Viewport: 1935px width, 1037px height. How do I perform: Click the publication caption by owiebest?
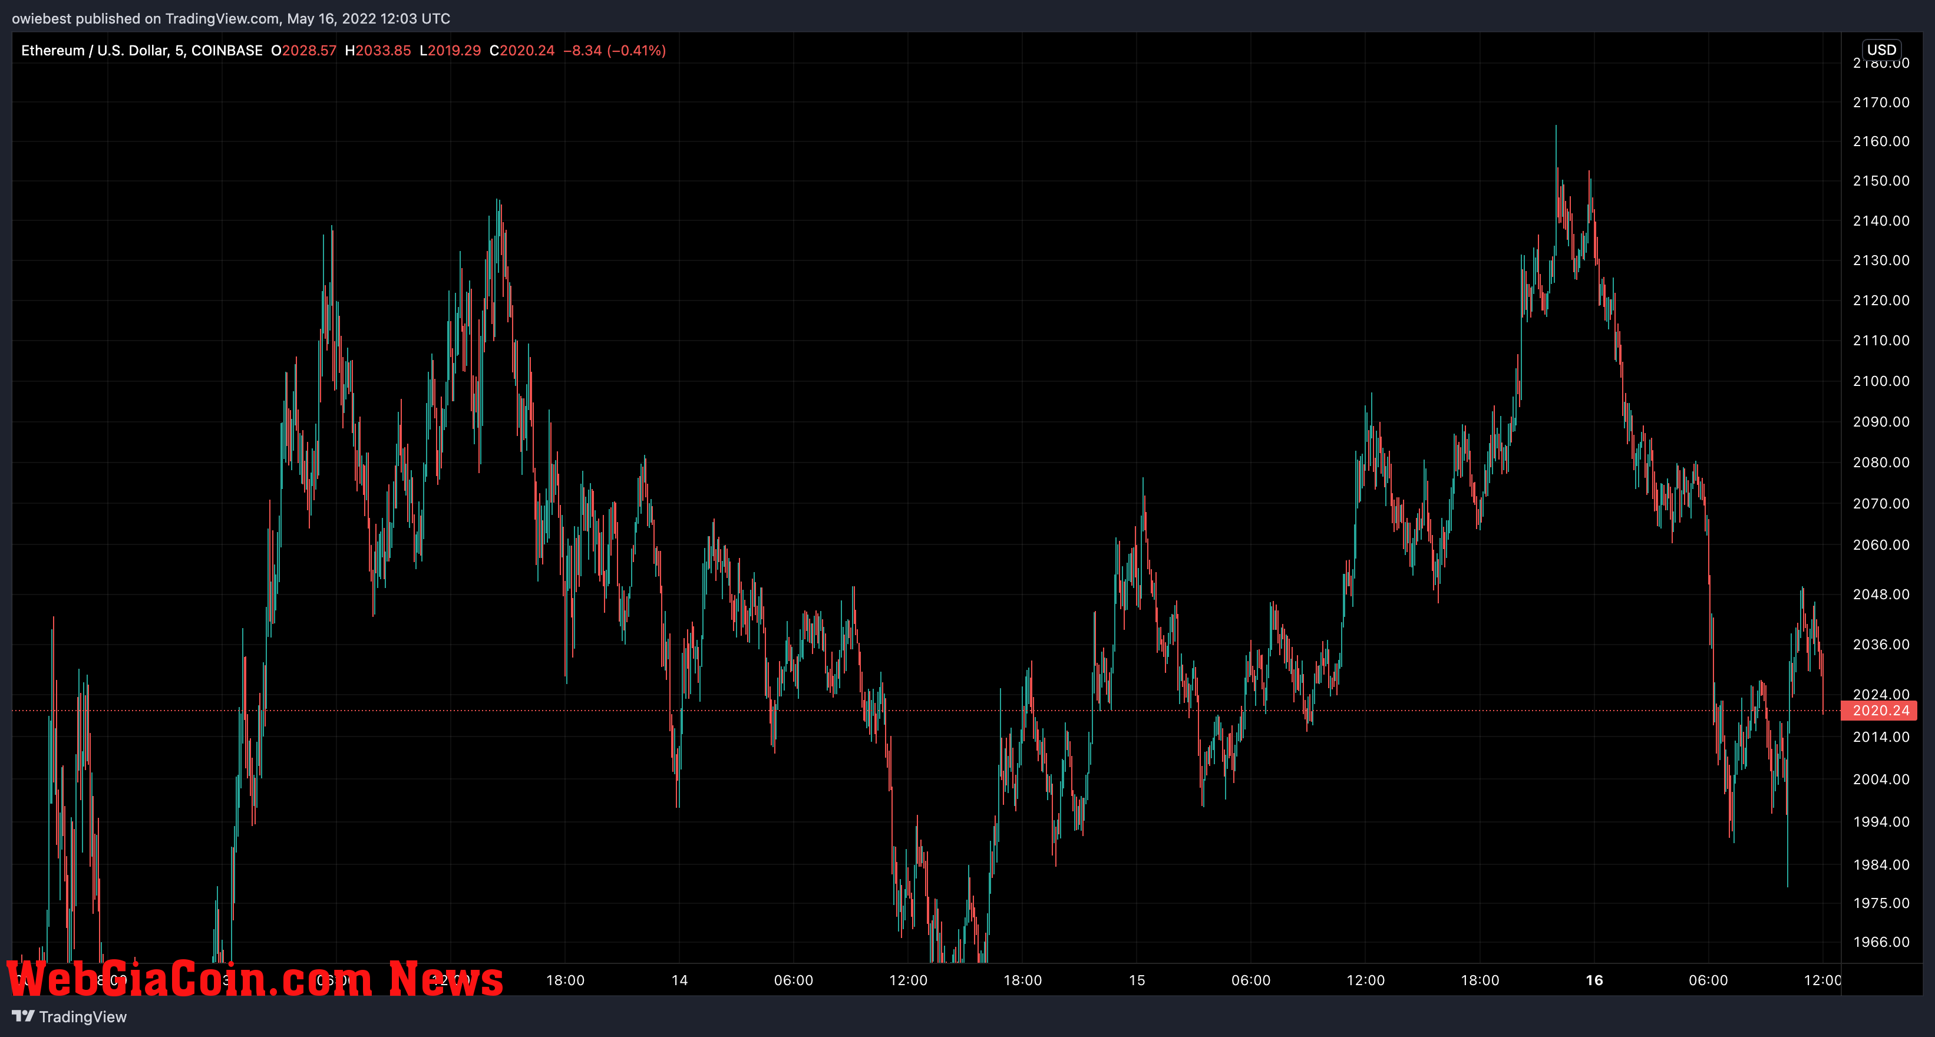(x=230, y=18)
